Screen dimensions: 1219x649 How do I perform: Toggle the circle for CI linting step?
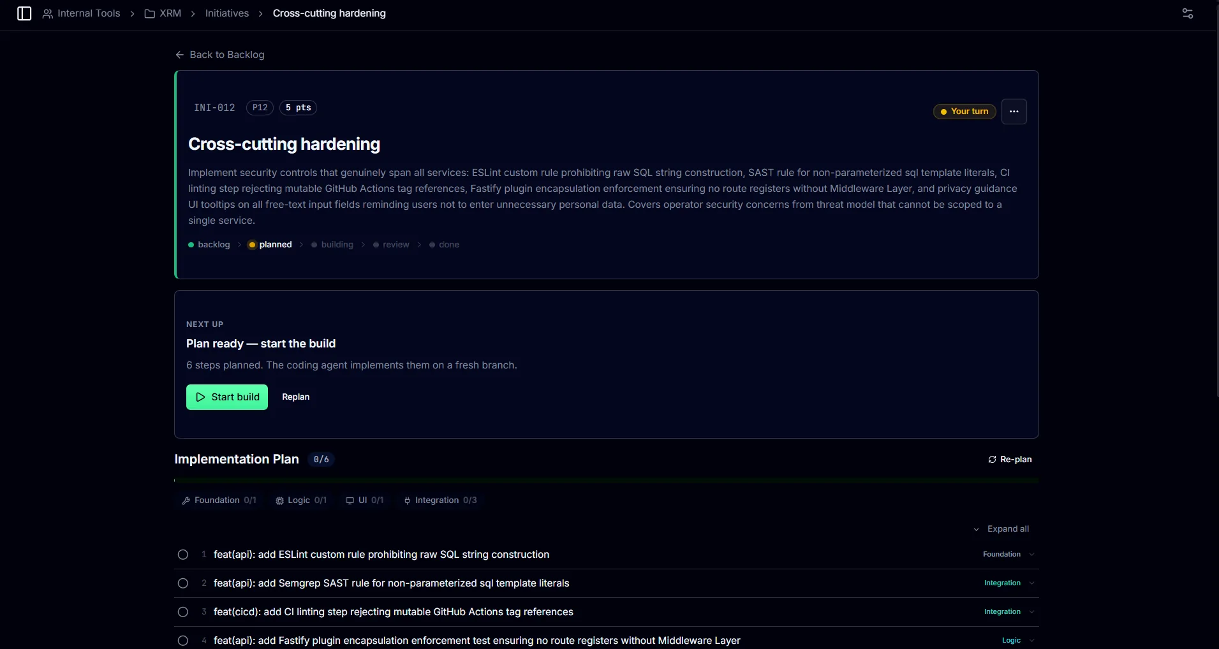(183, 612)
